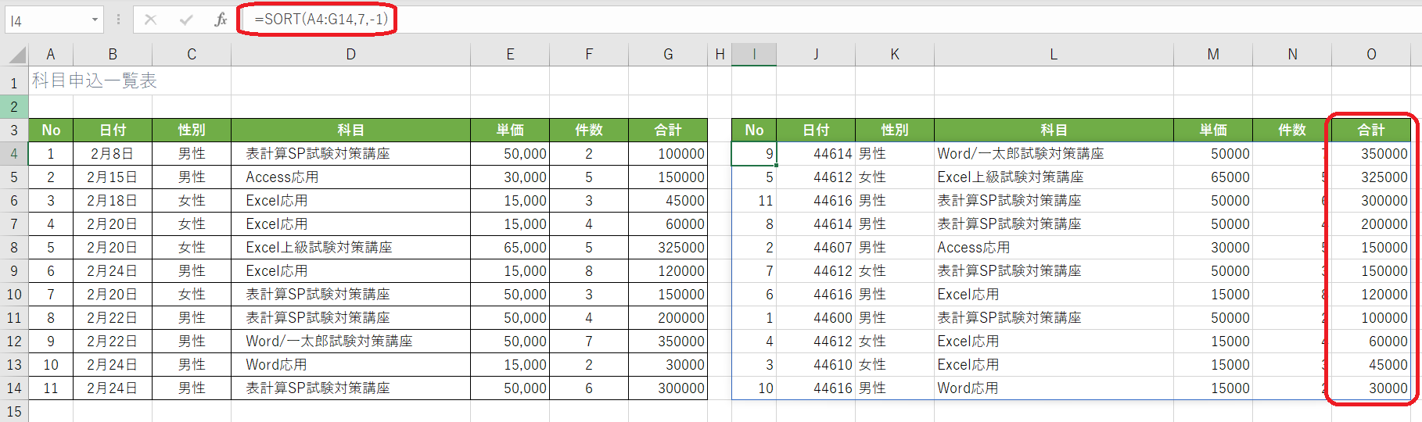Viewport: 1422px width, 422px height.
Task: Select column O header
Action: (x=1370, y=55)
